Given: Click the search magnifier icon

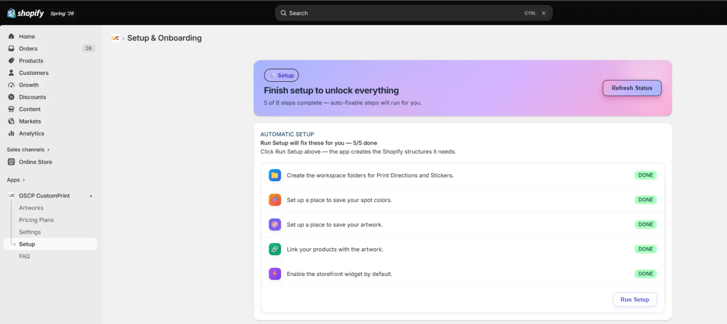Looking at the screenshot, I should [284, 13].
